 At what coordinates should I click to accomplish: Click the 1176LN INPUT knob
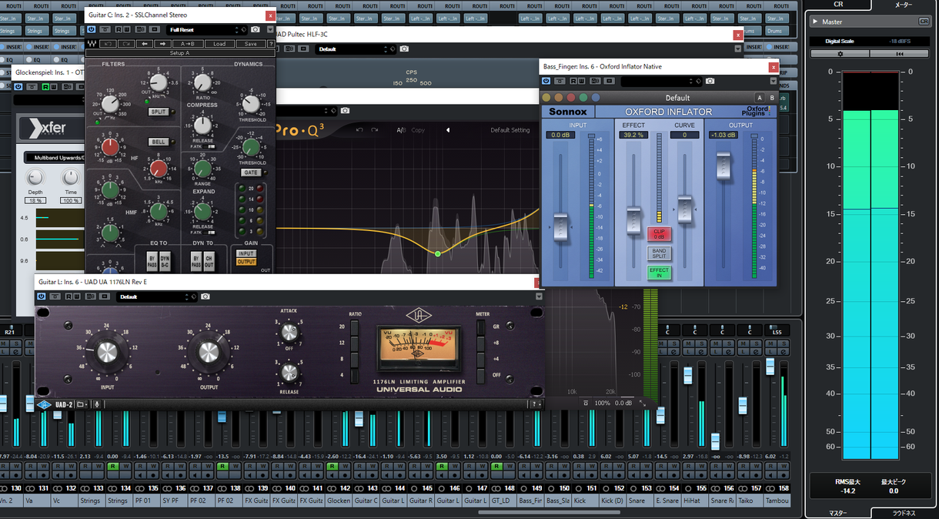(x=107, y=352)
